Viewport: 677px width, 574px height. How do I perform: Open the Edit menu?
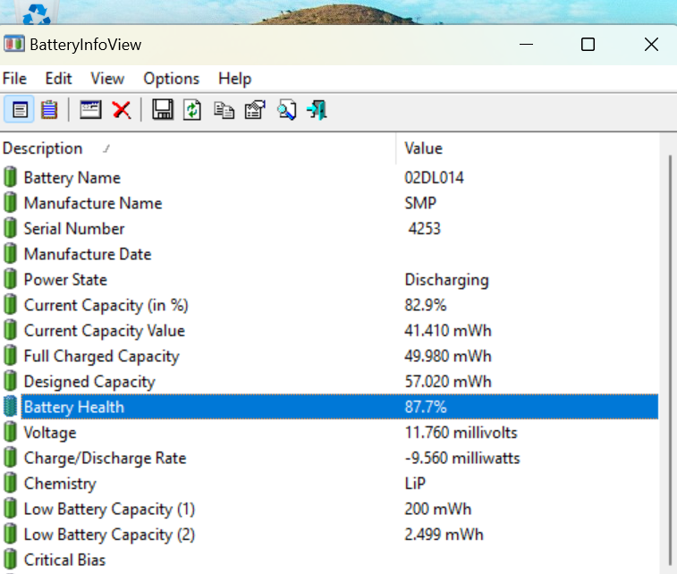pos(58,79)
